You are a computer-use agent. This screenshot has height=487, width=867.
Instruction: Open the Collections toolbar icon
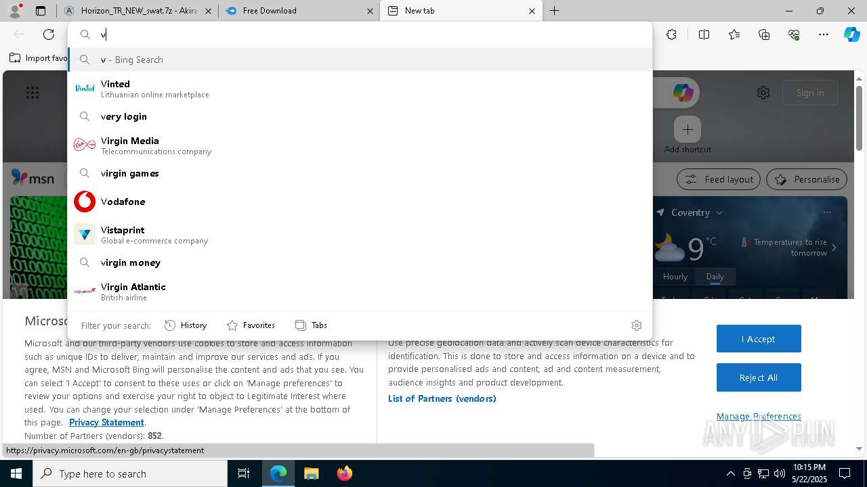tap(764, 34)
